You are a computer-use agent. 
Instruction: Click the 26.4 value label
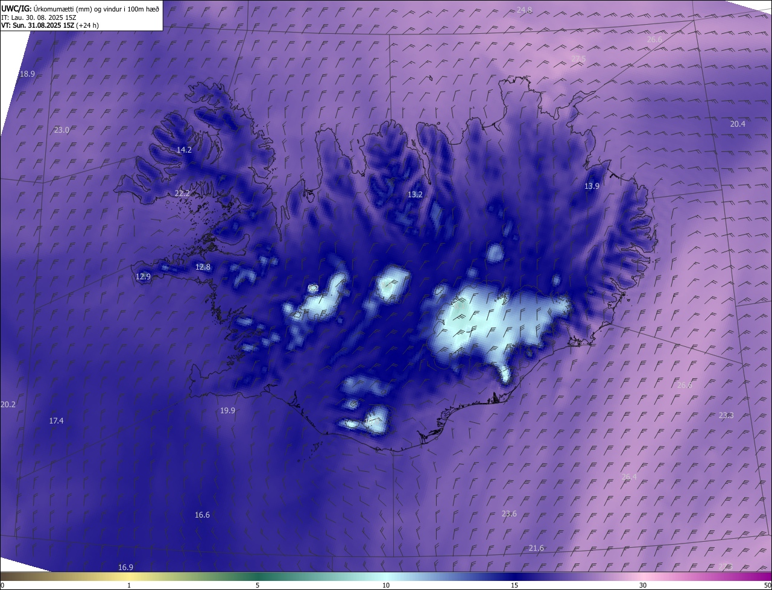tap(629, 477)
